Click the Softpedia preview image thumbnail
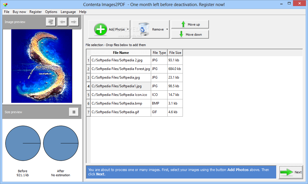308x184 pixels. point(42,66)
